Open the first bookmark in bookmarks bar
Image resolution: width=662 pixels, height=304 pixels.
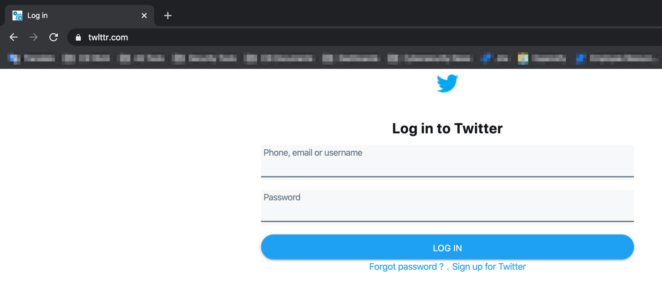click(31, 58)
